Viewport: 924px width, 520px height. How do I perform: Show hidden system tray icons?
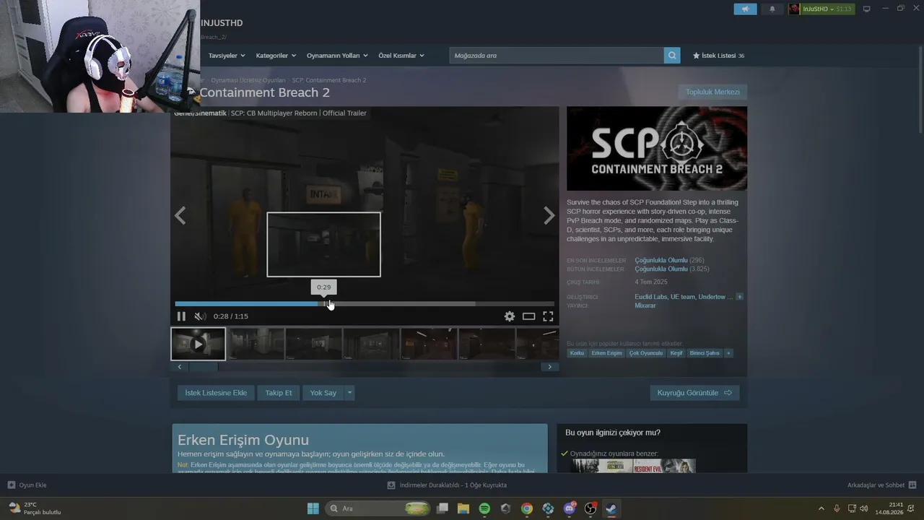821,508
